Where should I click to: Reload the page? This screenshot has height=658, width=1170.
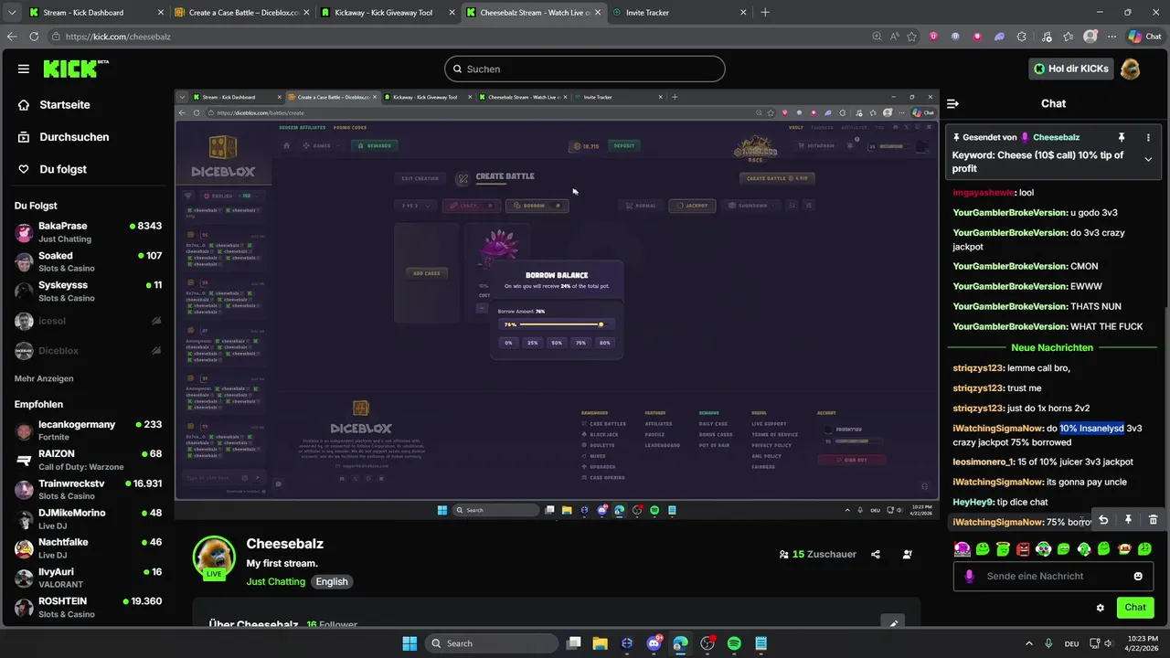point(34,37)
